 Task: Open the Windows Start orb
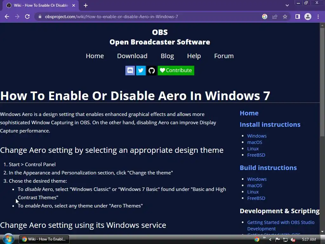9,239
